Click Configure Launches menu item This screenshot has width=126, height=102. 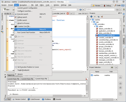(33, 11)
